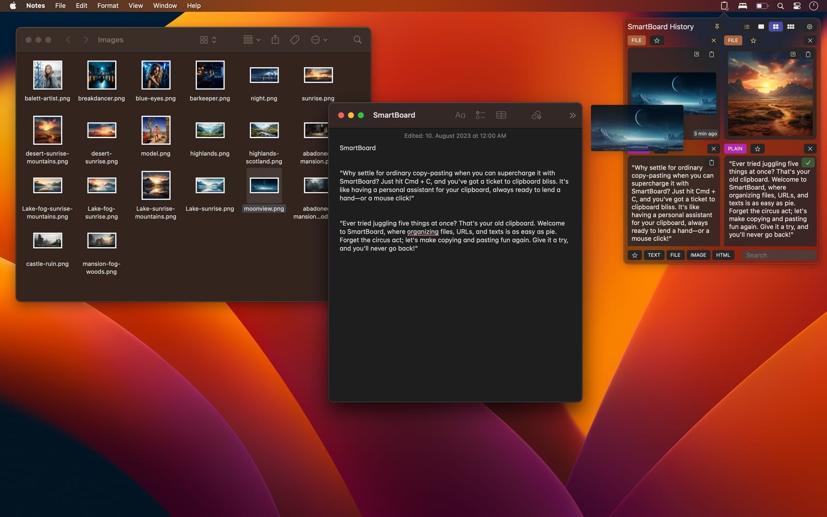827x517 pixels.
Task: Select the desert sunrise image in SmartBoard History
Action: pyautogui.click(x=770, y=94)
